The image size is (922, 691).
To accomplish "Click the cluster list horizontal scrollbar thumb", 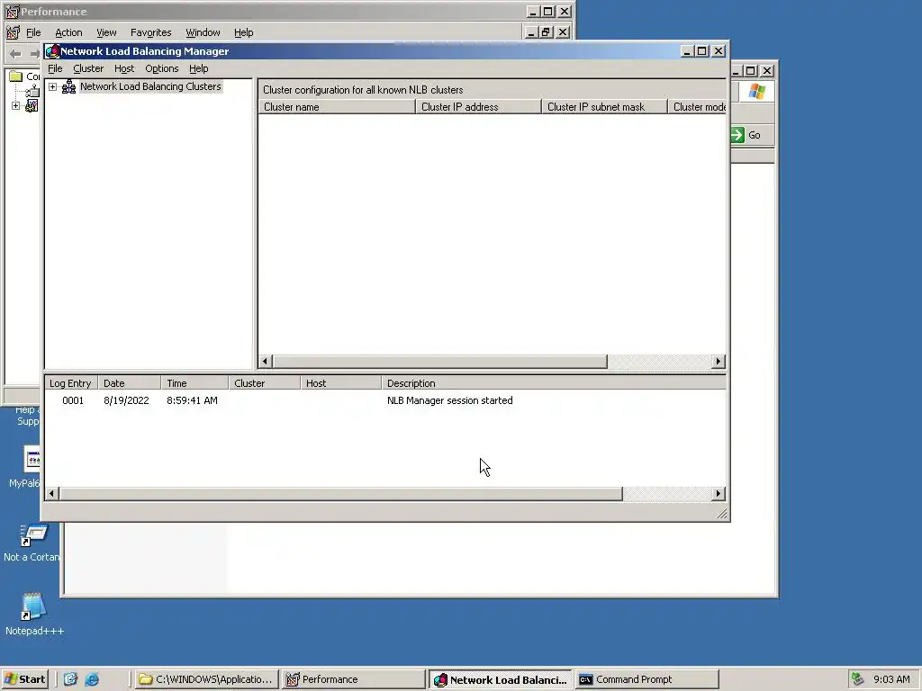I will 439,362.
